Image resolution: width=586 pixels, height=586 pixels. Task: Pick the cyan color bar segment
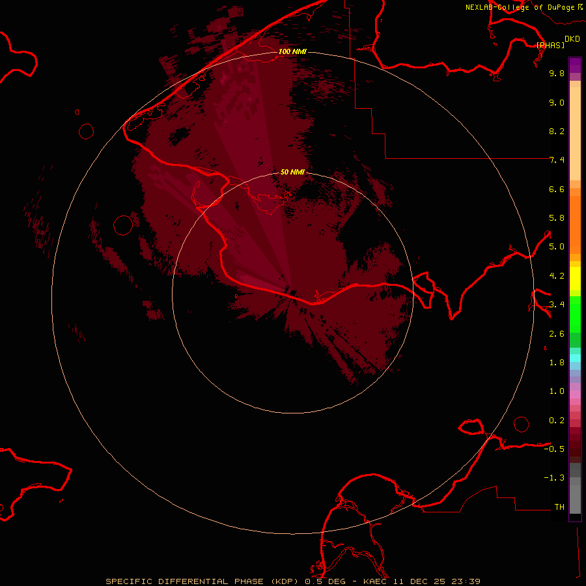(x=575, y=358)
